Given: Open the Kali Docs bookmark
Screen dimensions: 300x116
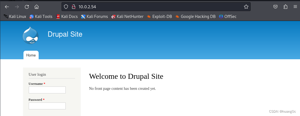Looking at the screenshot, I should click(x=67, y=17).
